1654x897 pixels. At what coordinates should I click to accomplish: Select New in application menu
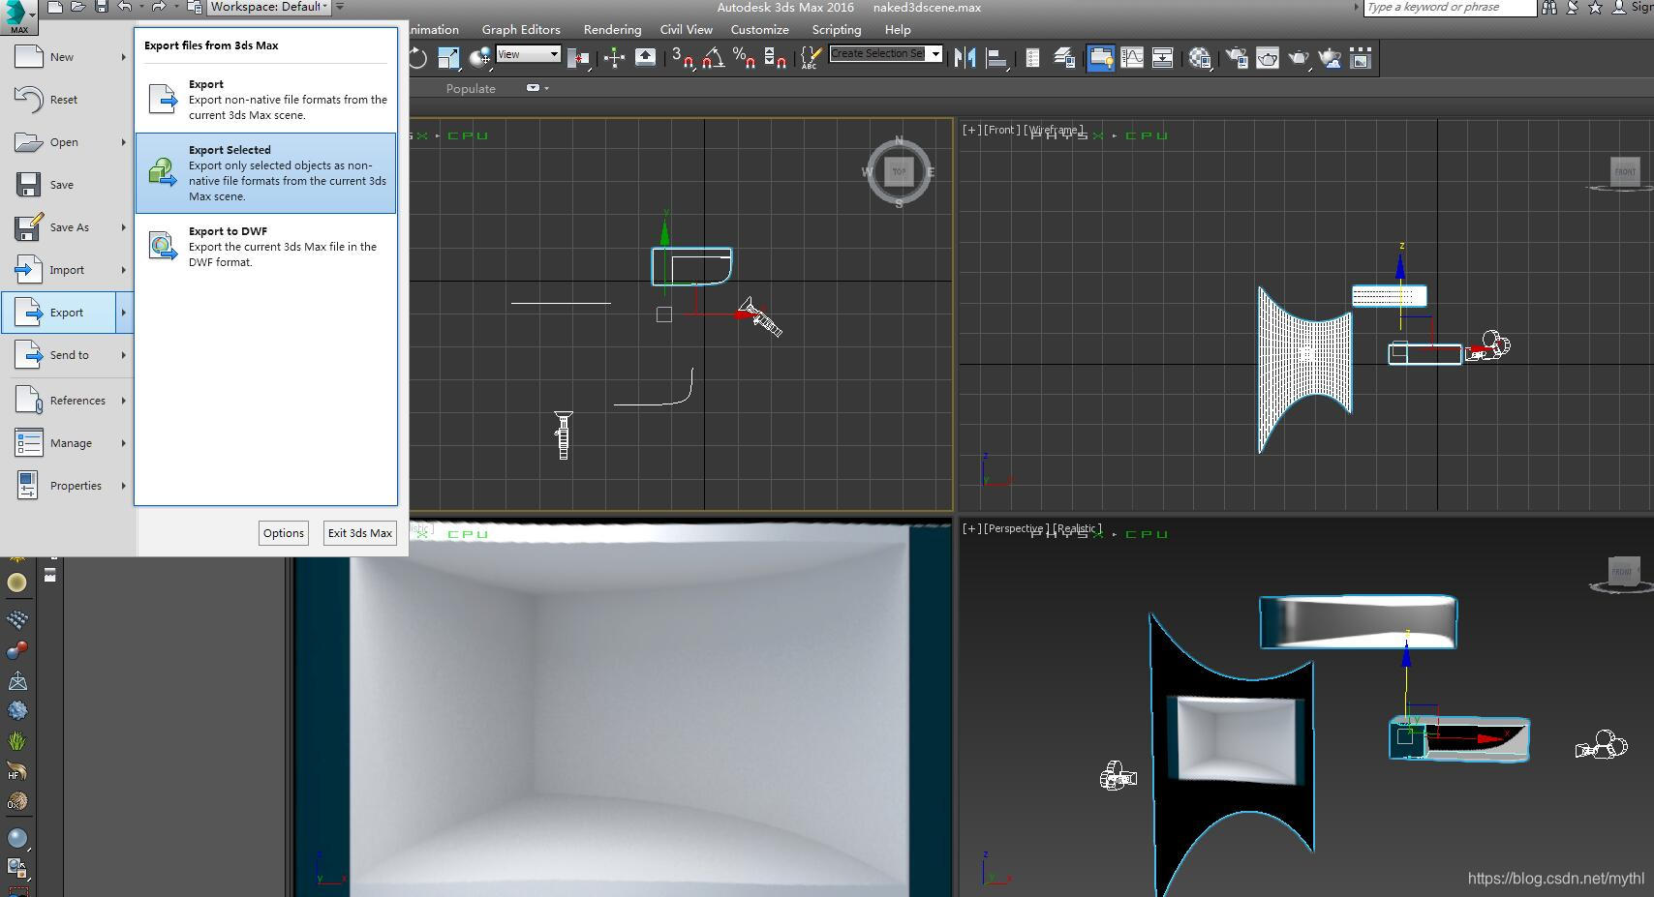(x=66, y=57)
